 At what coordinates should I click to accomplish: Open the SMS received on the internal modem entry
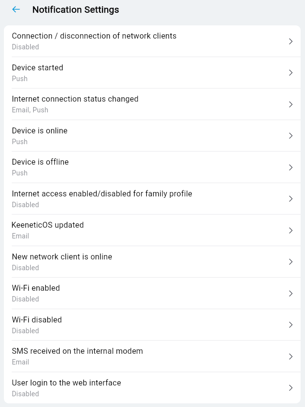(x=146, y=356)
